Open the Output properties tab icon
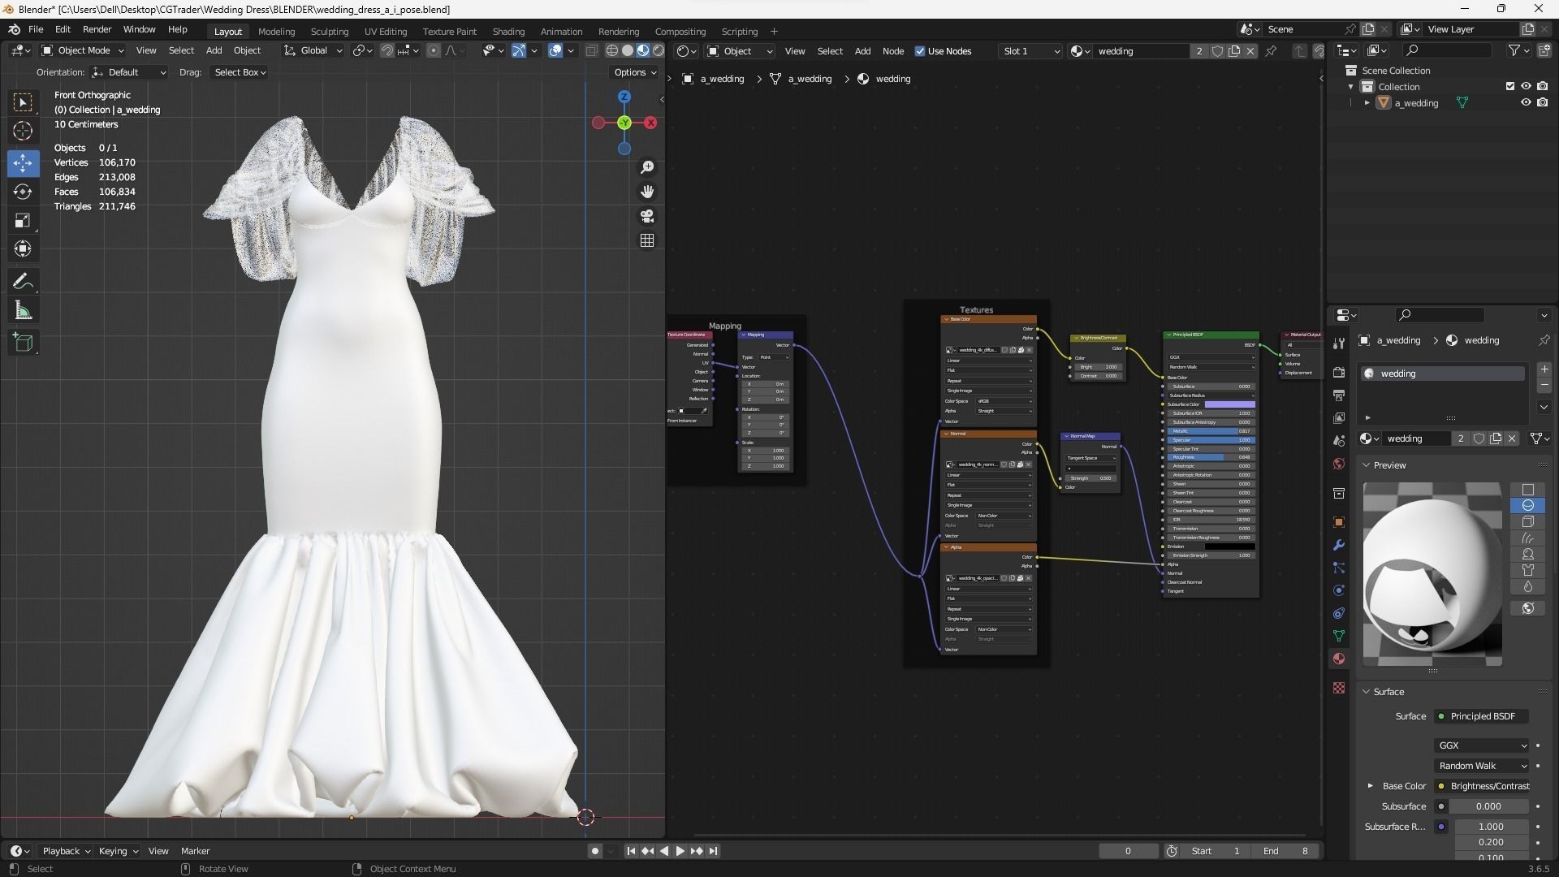This screenshot has width=1559, height=877. (1339, 395)
